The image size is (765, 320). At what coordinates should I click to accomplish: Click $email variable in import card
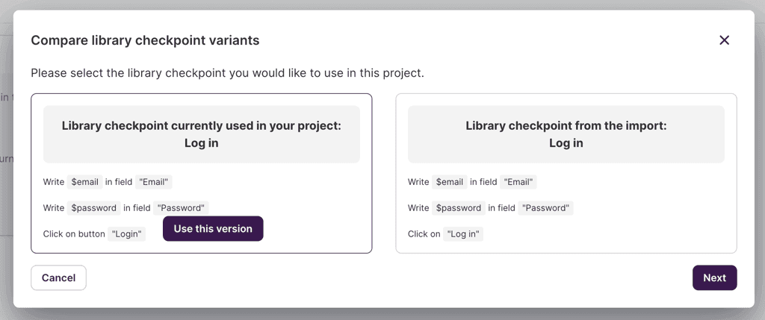(449, 182)
